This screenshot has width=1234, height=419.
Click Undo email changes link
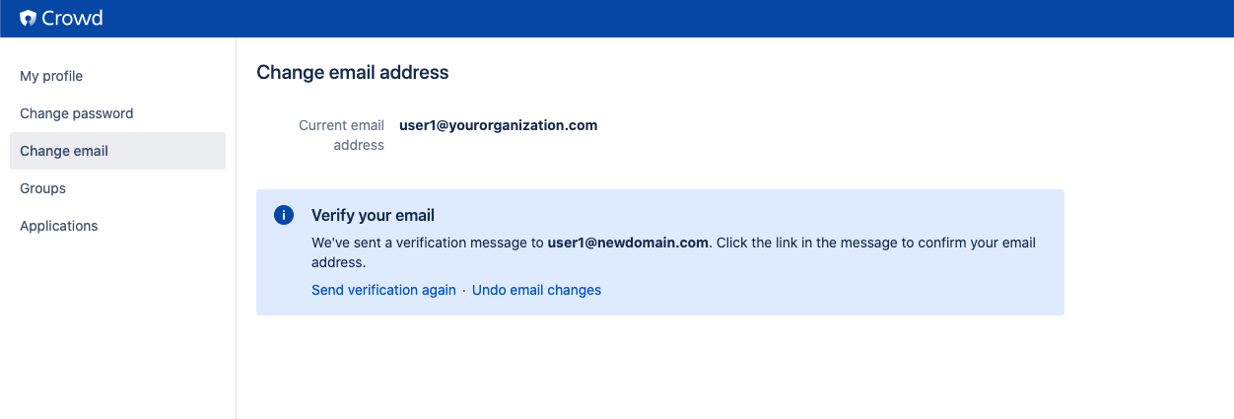point(536,290)
